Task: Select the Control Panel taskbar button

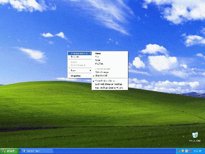Action: (x=37, y=151)
